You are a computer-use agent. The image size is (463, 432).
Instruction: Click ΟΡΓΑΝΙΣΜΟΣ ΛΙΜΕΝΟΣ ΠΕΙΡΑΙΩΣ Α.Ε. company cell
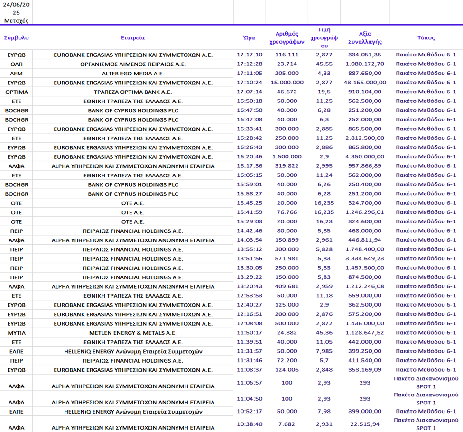(x=133, y=64)
